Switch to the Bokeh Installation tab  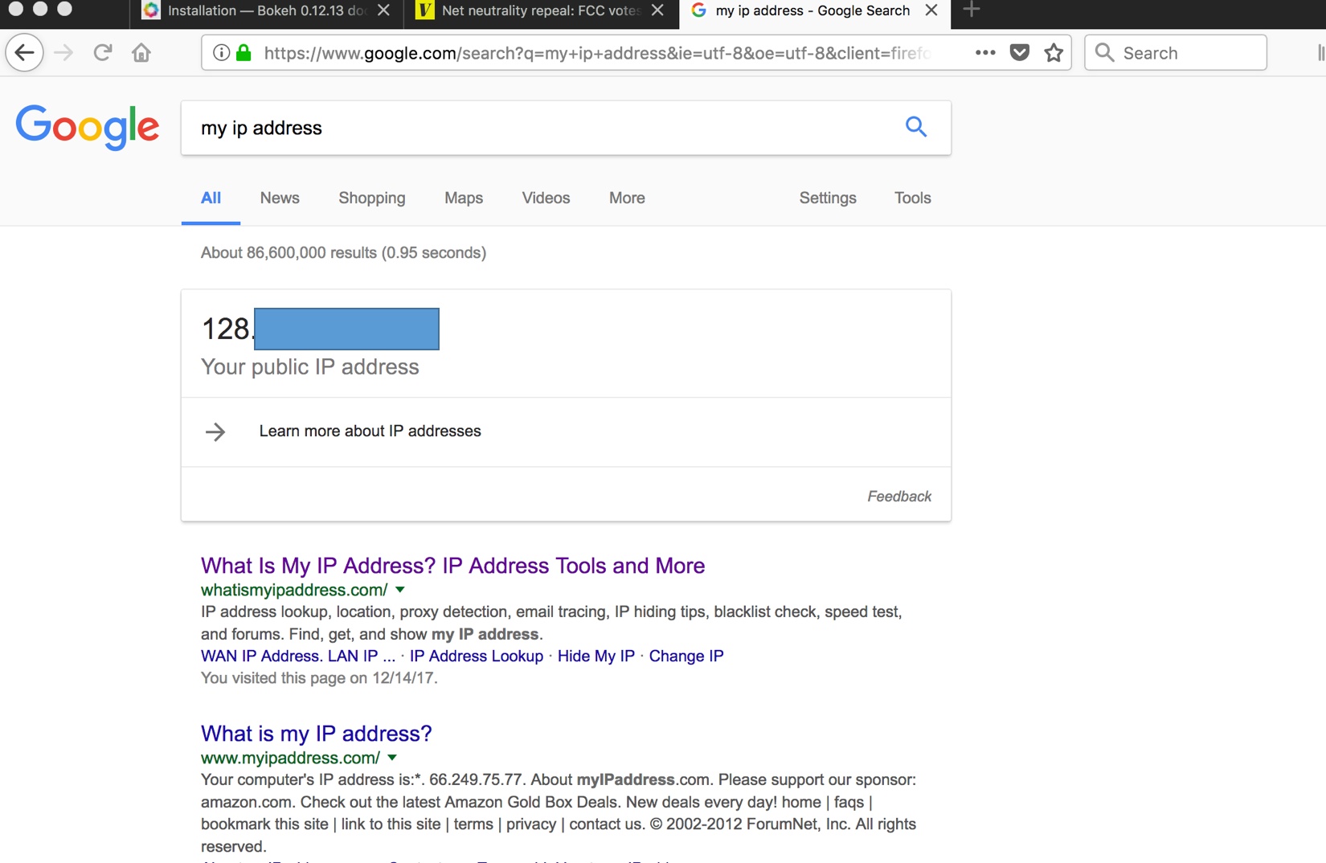[257, 10]
